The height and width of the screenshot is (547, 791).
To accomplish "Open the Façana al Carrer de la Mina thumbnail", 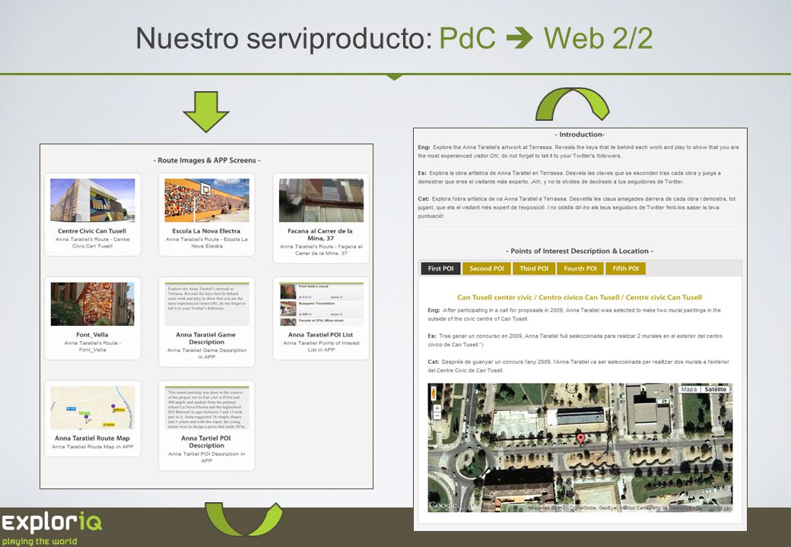I will [321, 200].
